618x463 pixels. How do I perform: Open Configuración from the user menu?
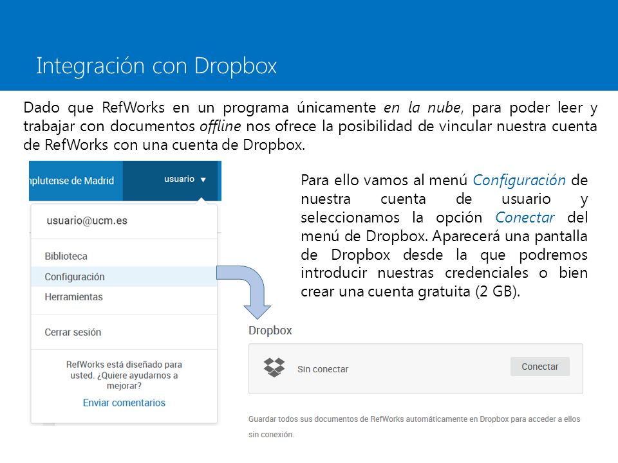coord(124,277)
